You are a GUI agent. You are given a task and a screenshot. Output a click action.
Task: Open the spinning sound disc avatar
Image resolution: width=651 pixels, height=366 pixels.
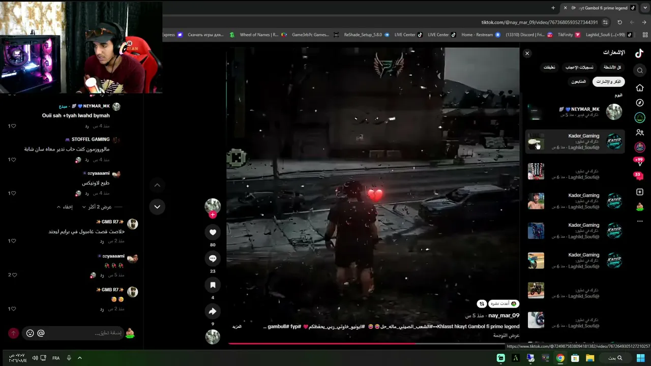tap(213, 337)
